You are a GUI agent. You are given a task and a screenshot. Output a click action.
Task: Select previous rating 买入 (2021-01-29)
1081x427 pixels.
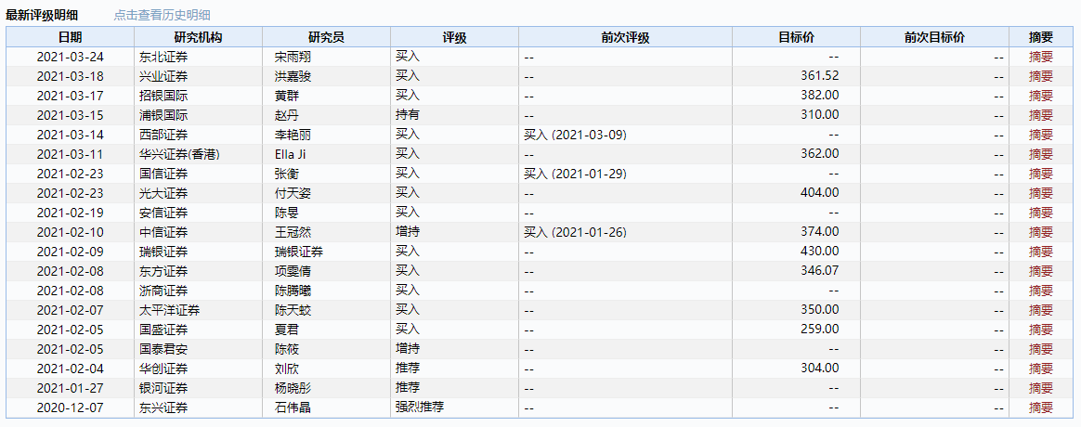click(x=575, y=174)
